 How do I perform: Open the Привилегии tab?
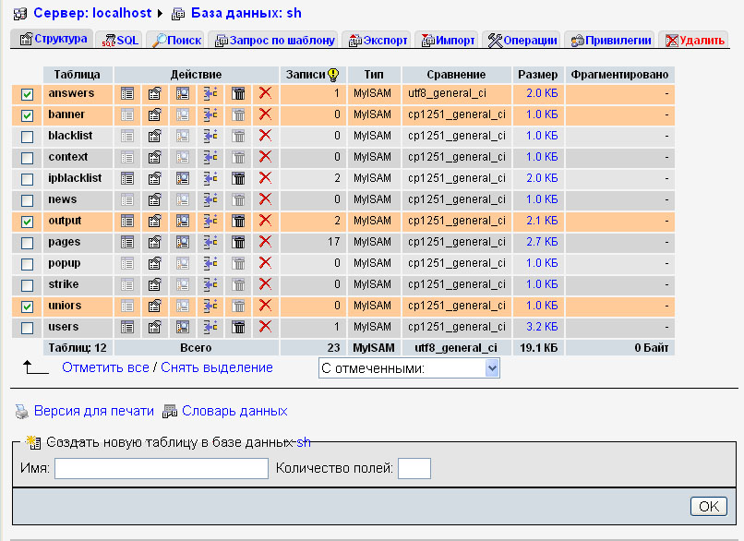(611, 41)
